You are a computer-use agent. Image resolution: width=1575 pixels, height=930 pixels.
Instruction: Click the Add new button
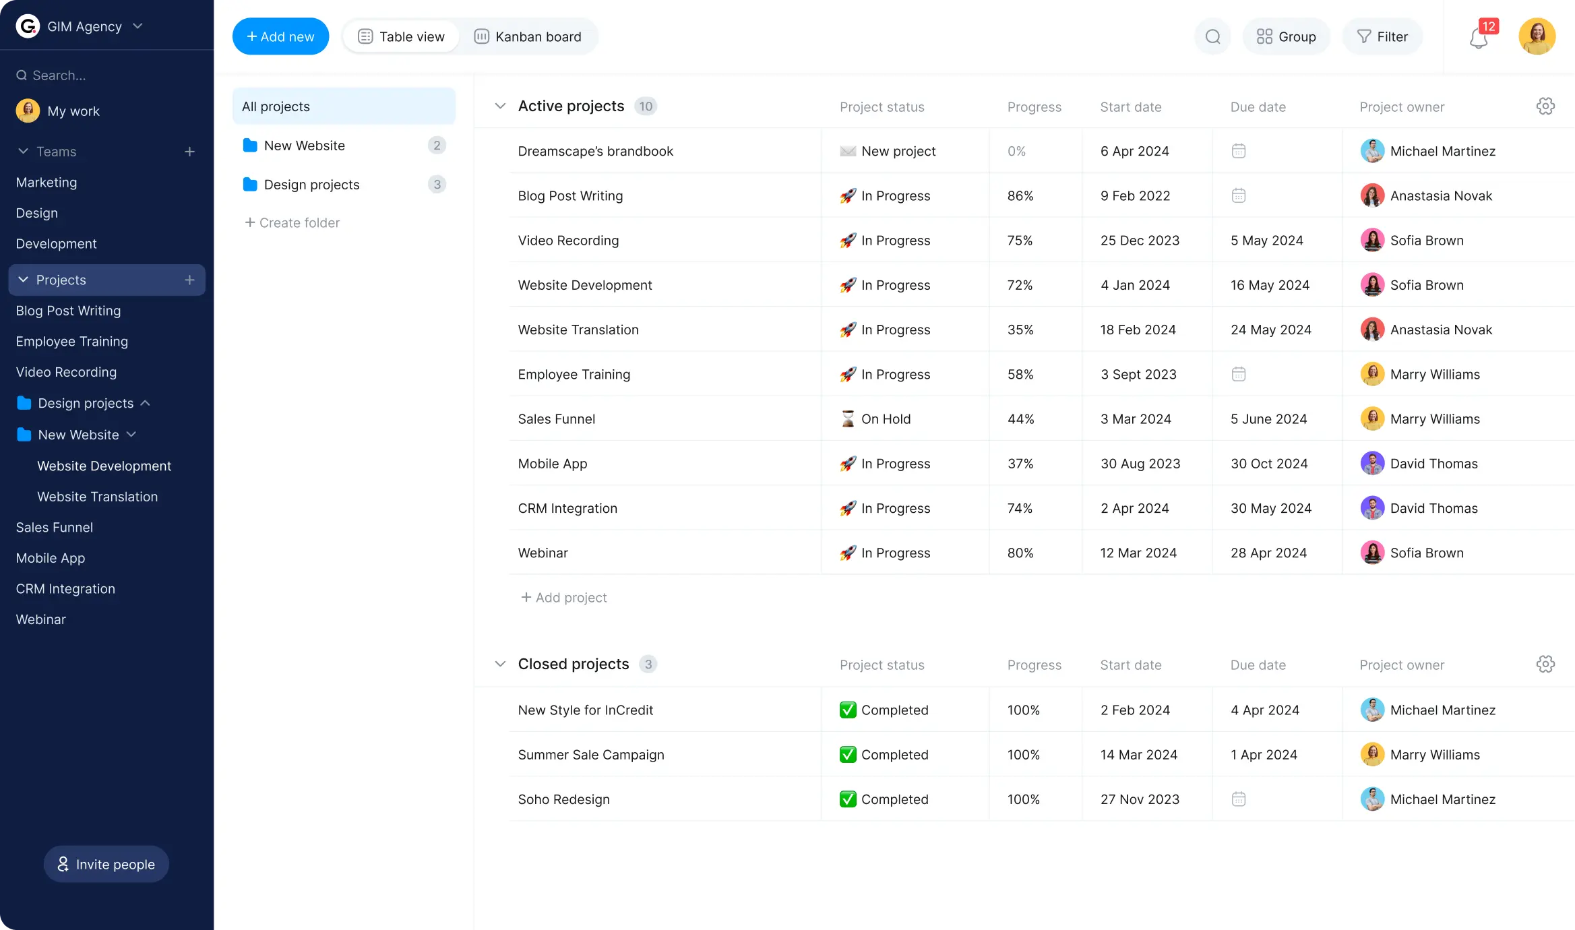[280, 36]
